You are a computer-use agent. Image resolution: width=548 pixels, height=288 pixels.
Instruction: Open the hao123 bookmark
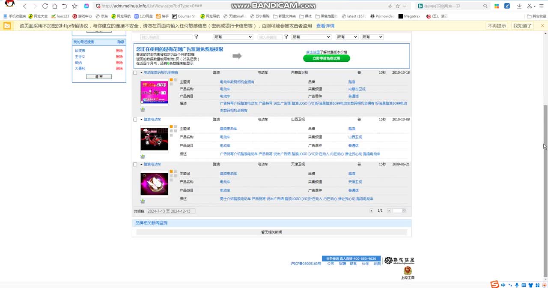pyautogui.click(x=60, y=16)
